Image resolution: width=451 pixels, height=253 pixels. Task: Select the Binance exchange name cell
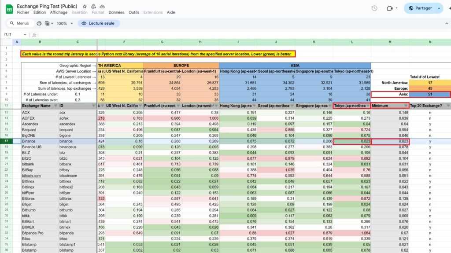pos(40,141)
